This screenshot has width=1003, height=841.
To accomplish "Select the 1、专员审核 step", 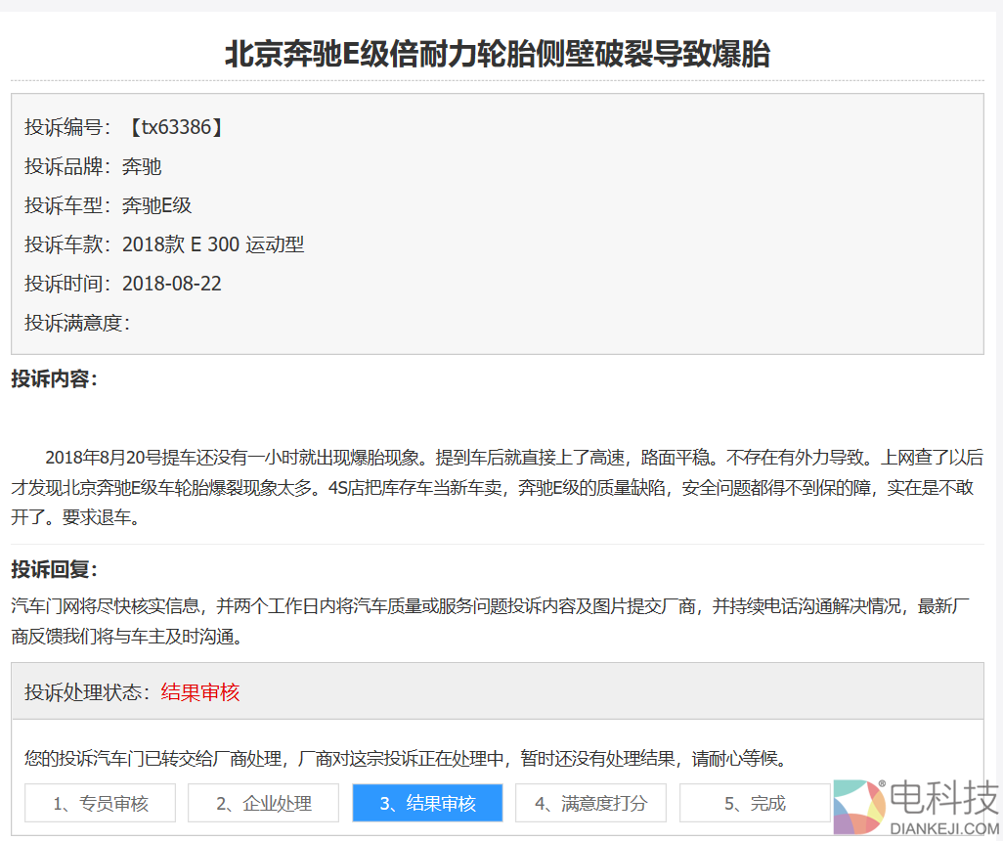I will (x=100, y=803).
